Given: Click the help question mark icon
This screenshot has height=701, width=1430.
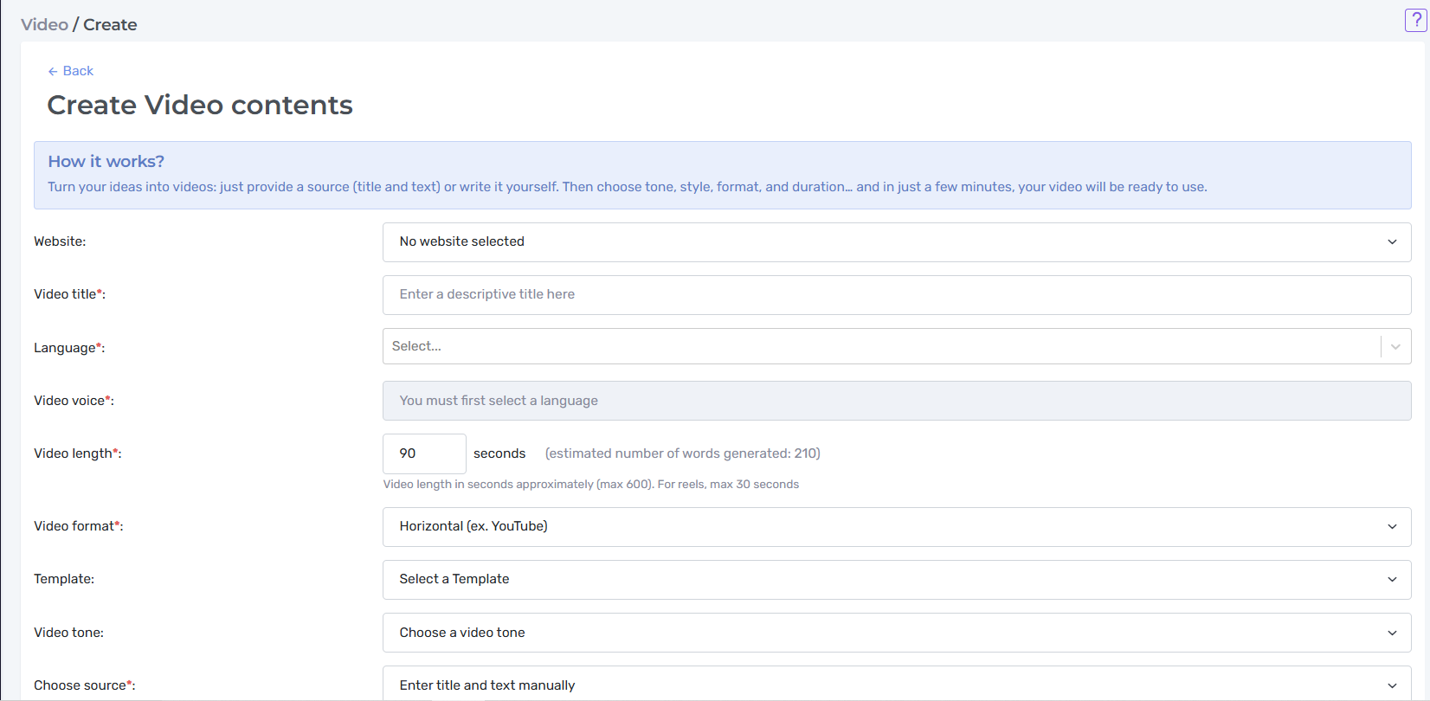Looking at the screenshot, I should [1415, 21].
